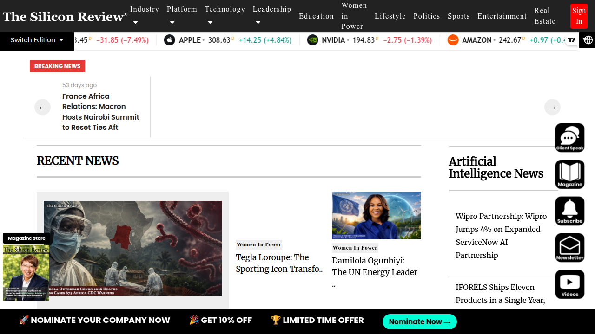Open the Lifestyle menu item
Image resolution: width=595 pixels, height=334 pixels.
pos(390,16)
